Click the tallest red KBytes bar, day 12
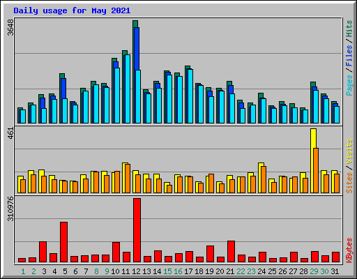The width and height of the screenshot is (357, 279). pos(137,230)
